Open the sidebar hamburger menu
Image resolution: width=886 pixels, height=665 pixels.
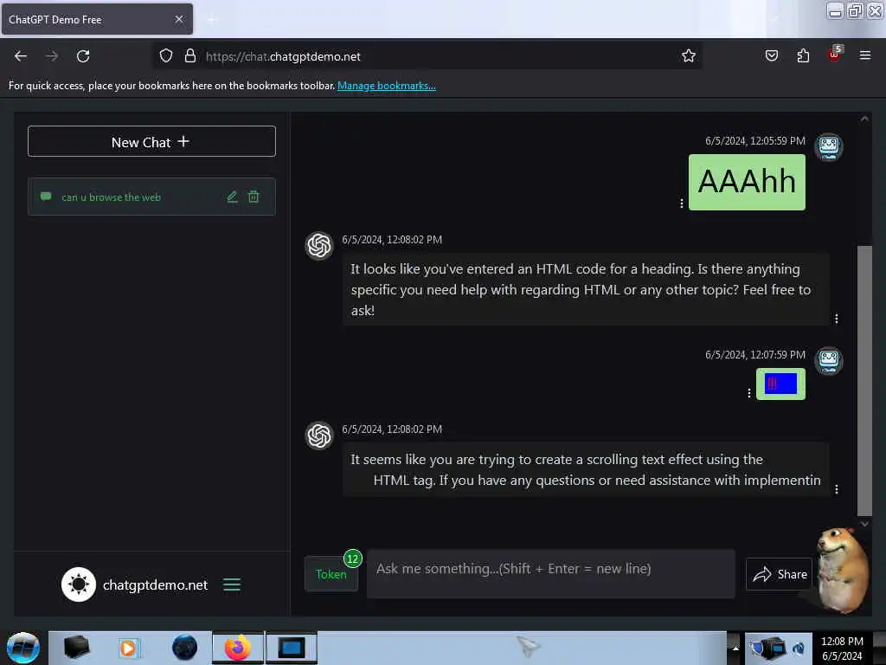(x=232, y=584)
